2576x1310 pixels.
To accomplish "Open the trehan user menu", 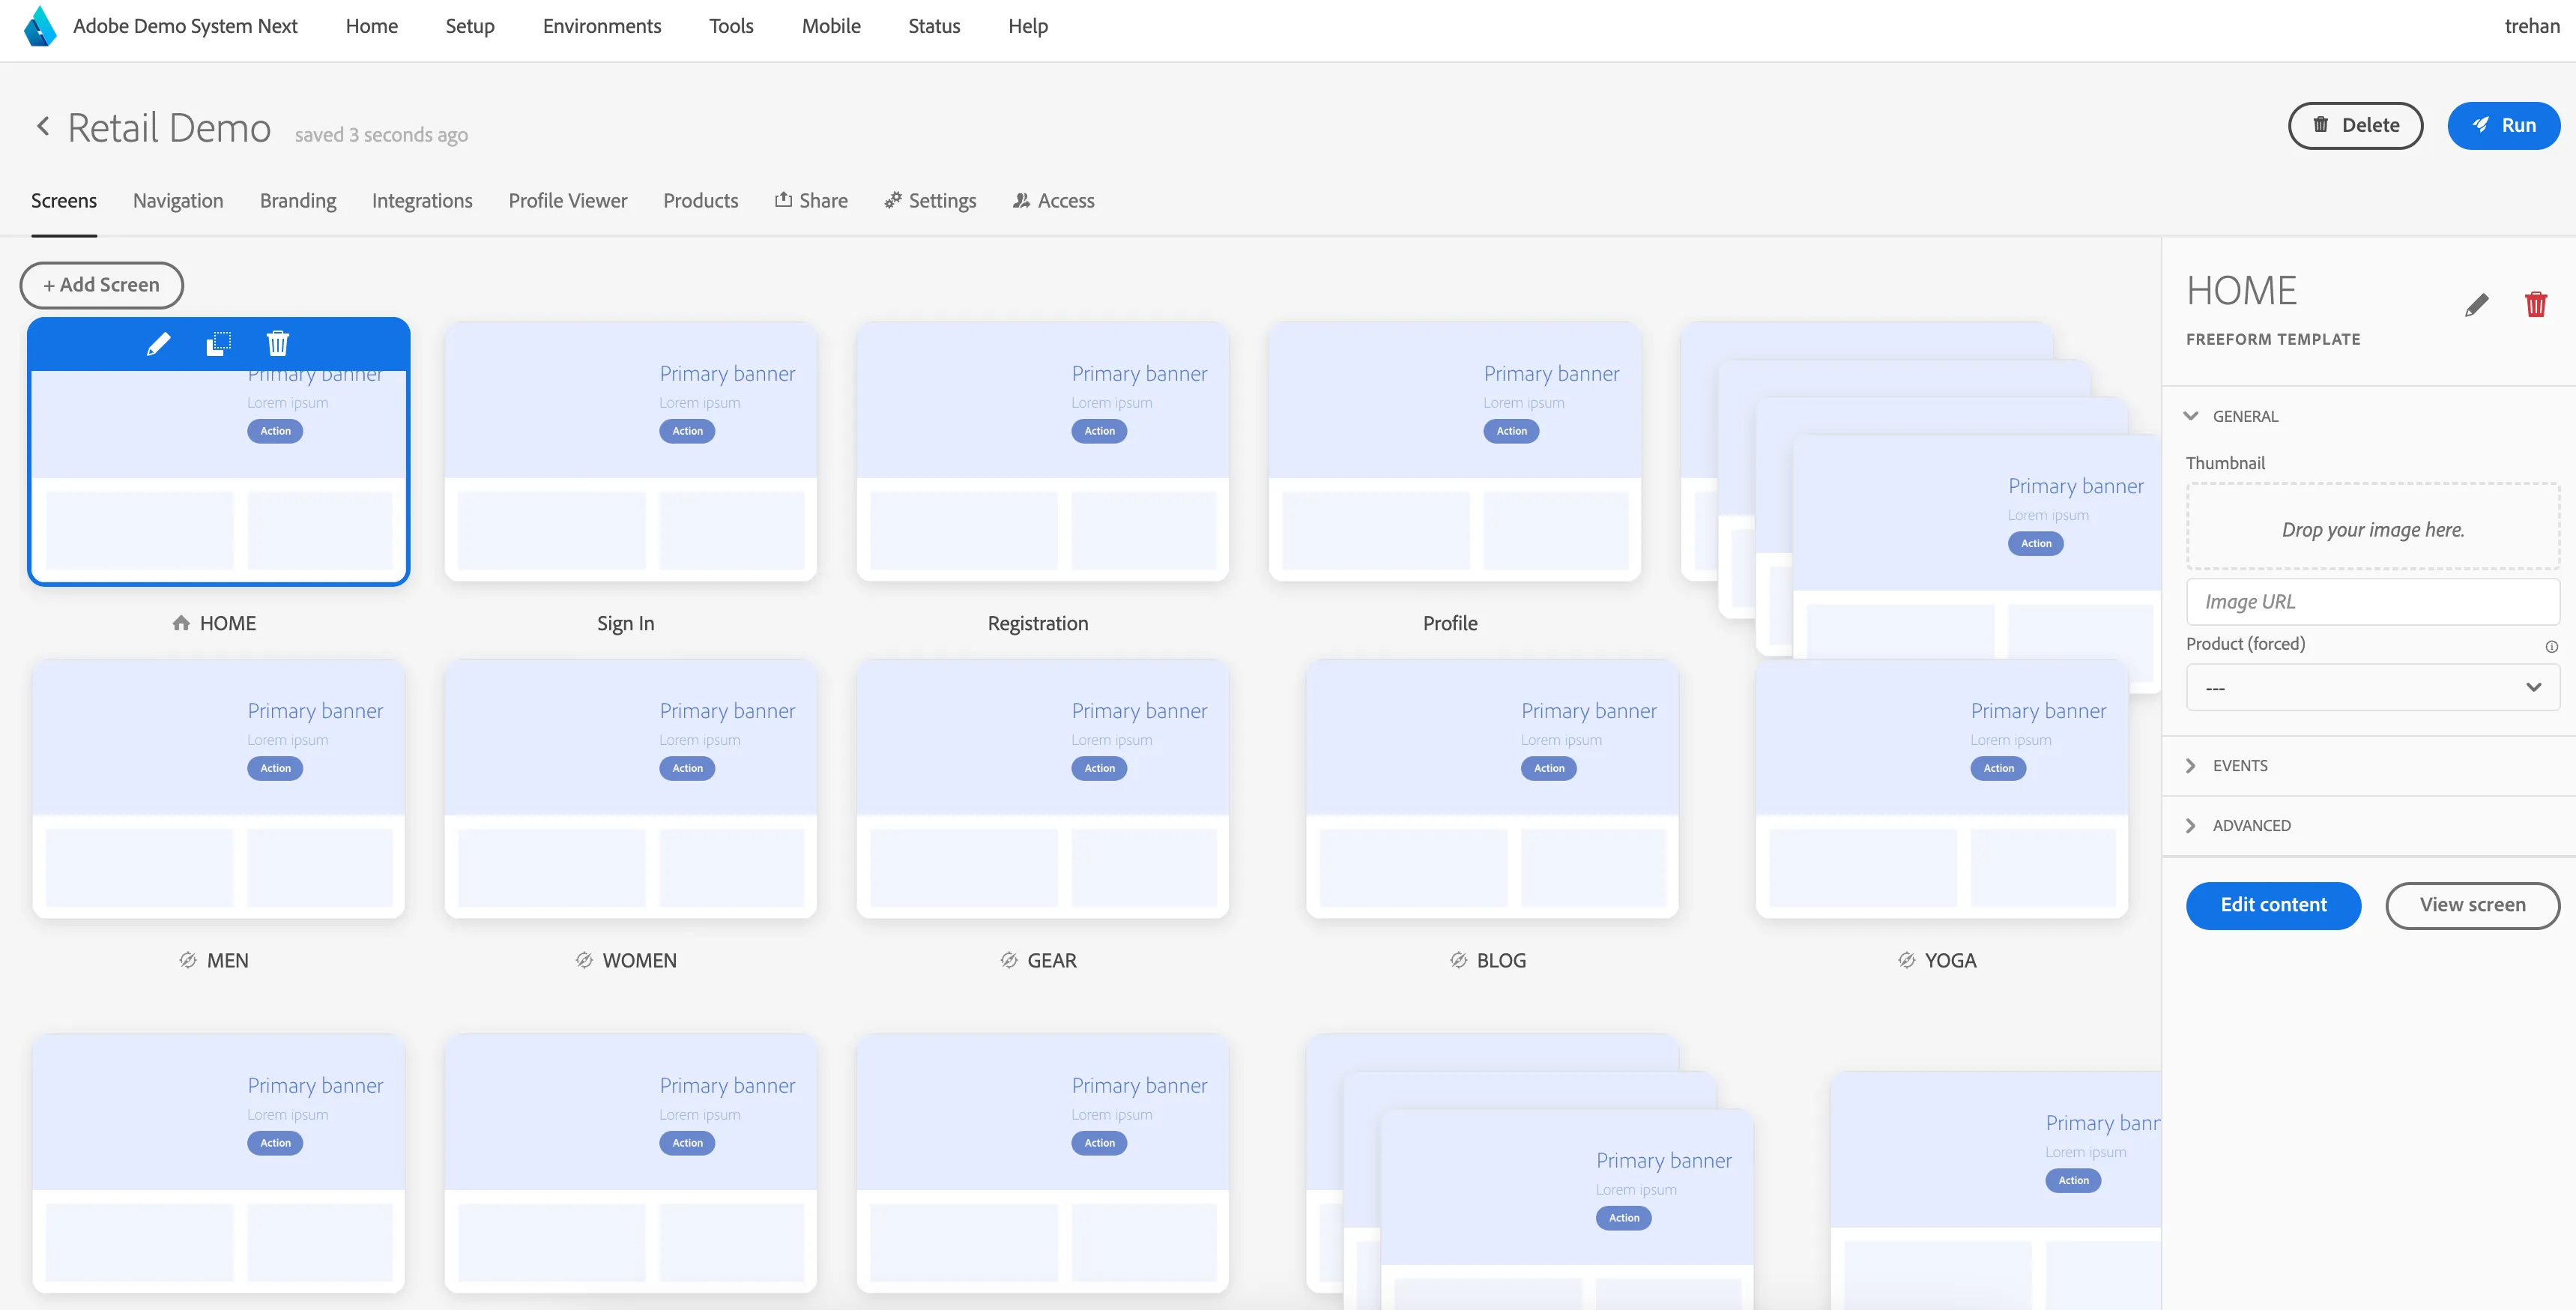I will pos(2531,26).
